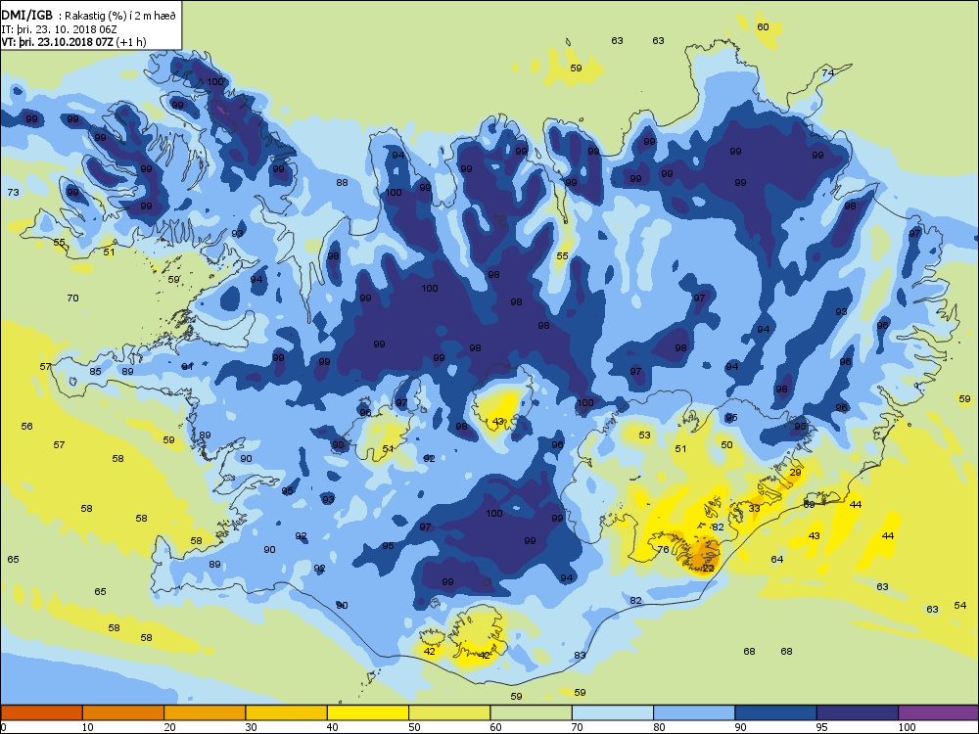Click the 'VT: þri. 23.10.2018 07Z (+1 h)' line
The image size is (979, 734).
(x=73, y=42)
